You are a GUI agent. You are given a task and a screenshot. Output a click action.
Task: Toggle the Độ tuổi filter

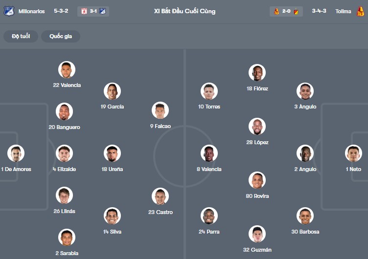(x=21, y=36)
